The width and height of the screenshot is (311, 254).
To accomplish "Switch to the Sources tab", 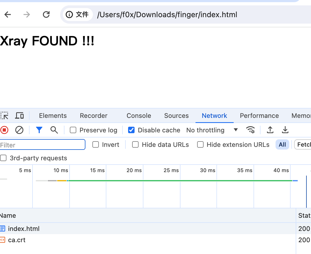I will pos(176,116).
